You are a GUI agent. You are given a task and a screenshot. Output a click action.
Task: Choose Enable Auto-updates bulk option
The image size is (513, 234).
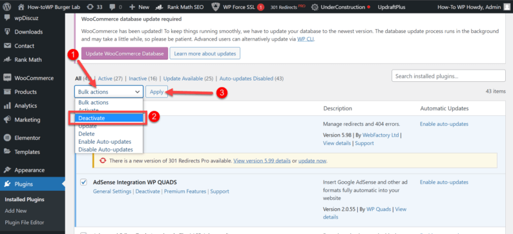click(x=109, y=142)
